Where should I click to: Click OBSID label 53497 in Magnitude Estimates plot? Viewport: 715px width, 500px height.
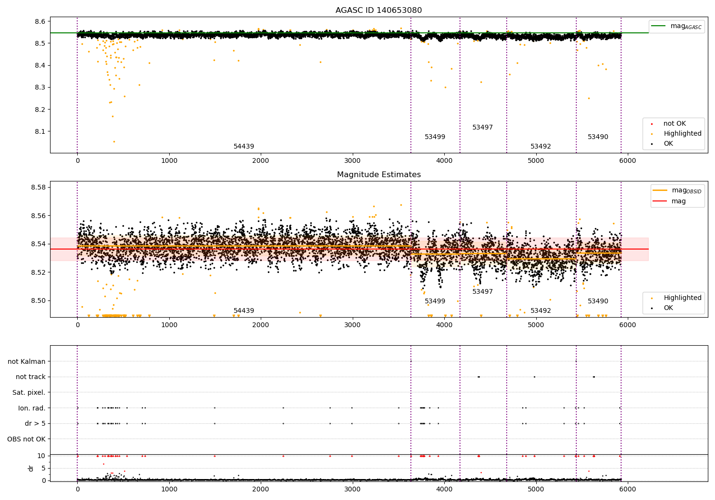coord(482,292)
